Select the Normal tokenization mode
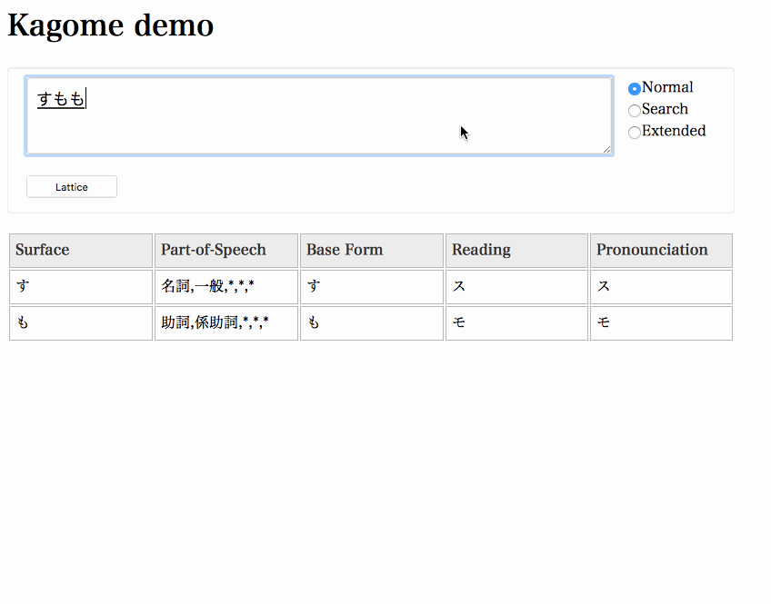Screen dimensions: 771x604 point(634,87)
